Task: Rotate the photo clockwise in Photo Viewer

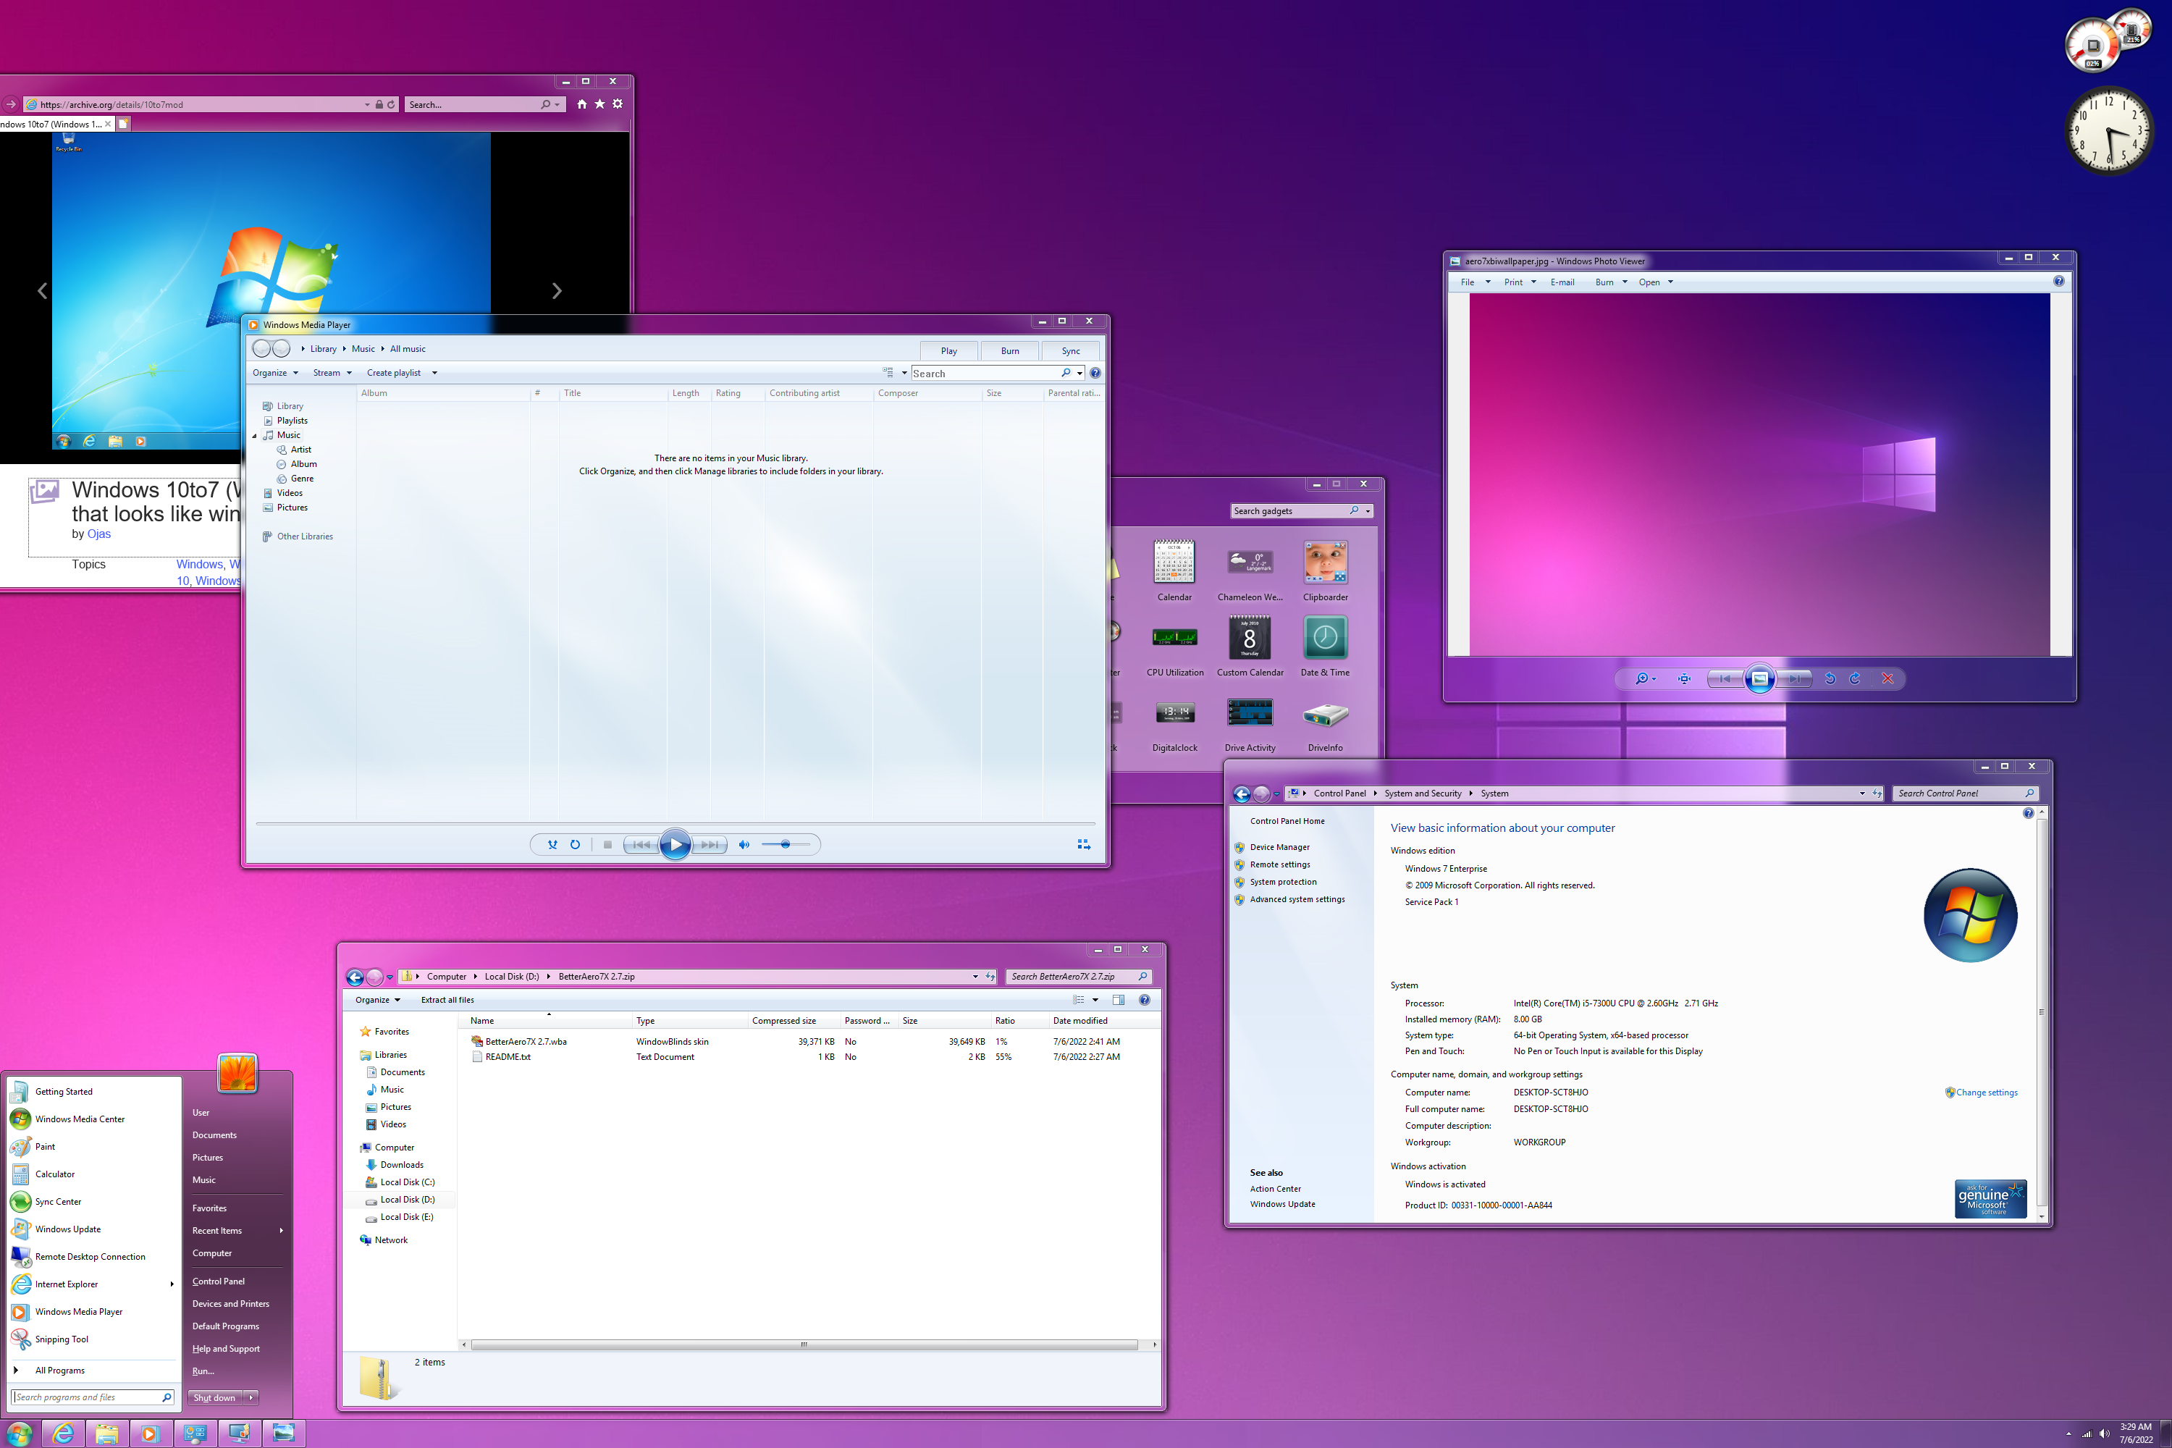Action: 1855,679
